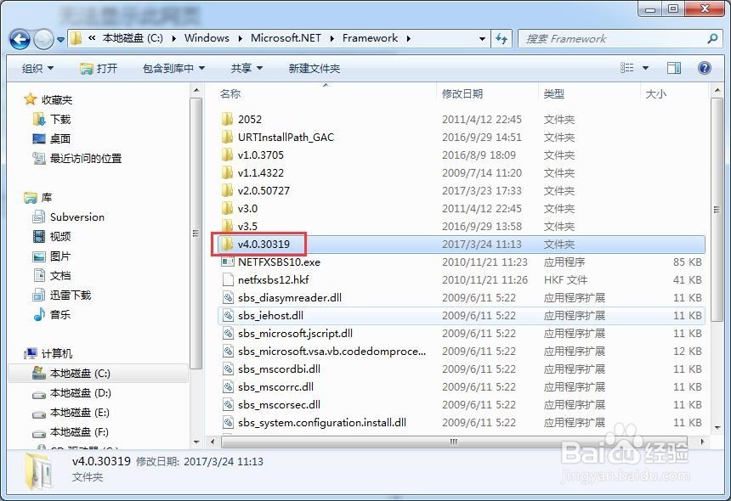
Task: Click the Back navigation arrow
Action: [x=20, y=39]
